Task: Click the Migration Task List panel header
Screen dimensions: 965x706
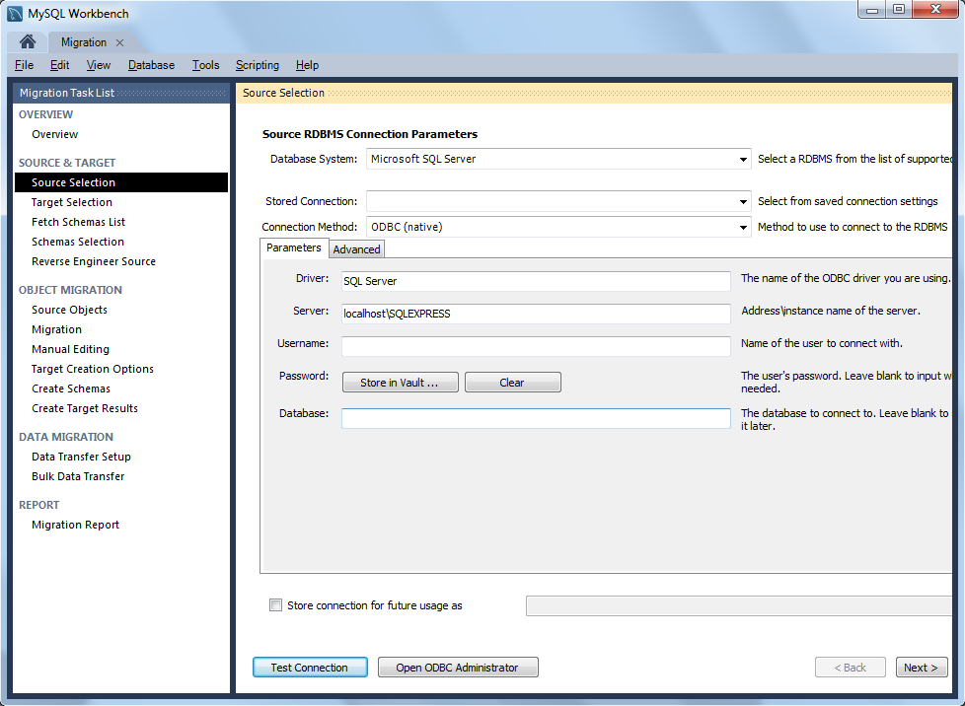Action: point(121,93)
